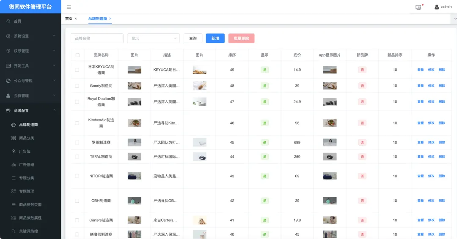Image resolution: width=457 pixels, height=239 pixels.
Task: Click the 权限管理 shield icon
Action: tap(8, 51)
